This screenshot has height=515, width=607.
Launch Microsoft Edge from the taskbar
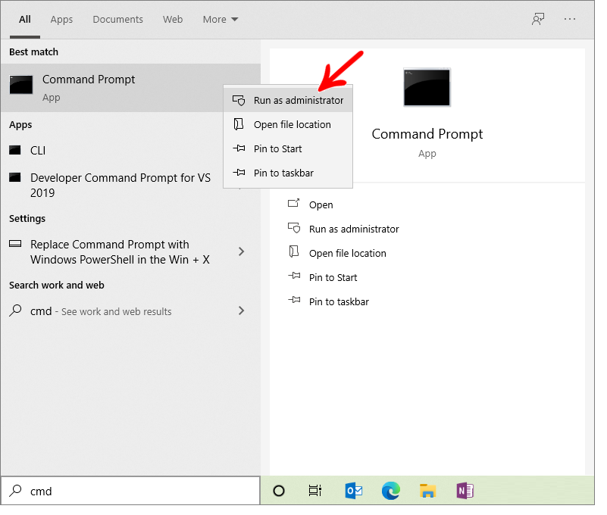[x=390, y=491]
